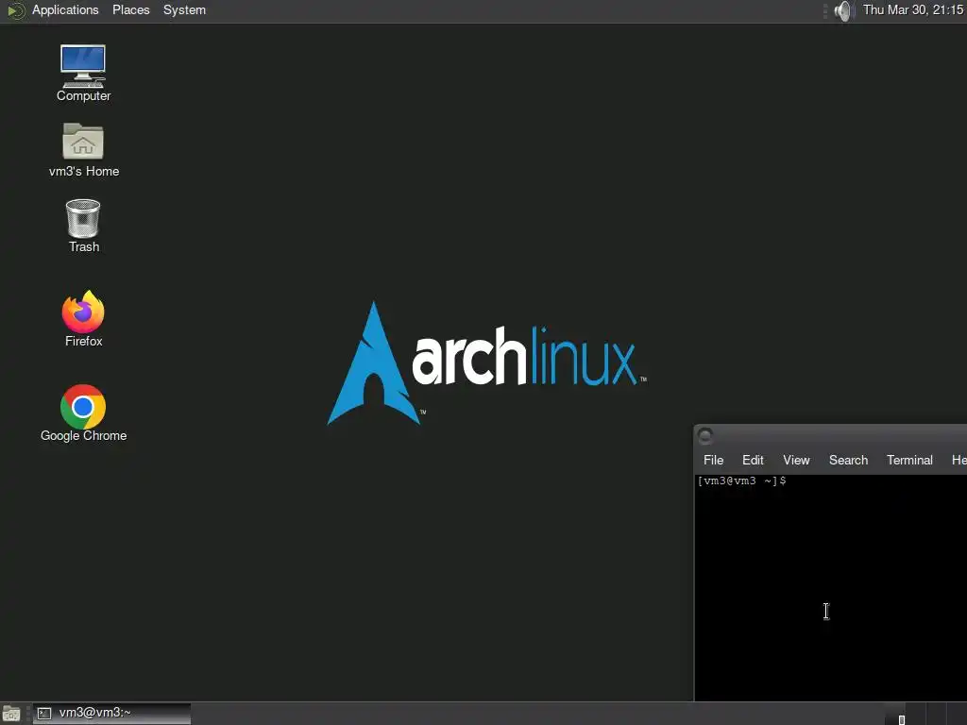This screenshot has width=967, height=725.
Task: Open the terminal Search menu
Action: [848, 460]
